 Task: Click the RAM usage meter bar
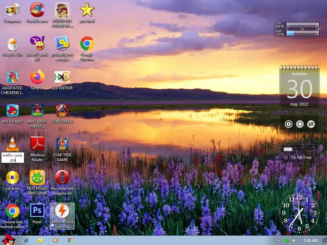(303, 33)
